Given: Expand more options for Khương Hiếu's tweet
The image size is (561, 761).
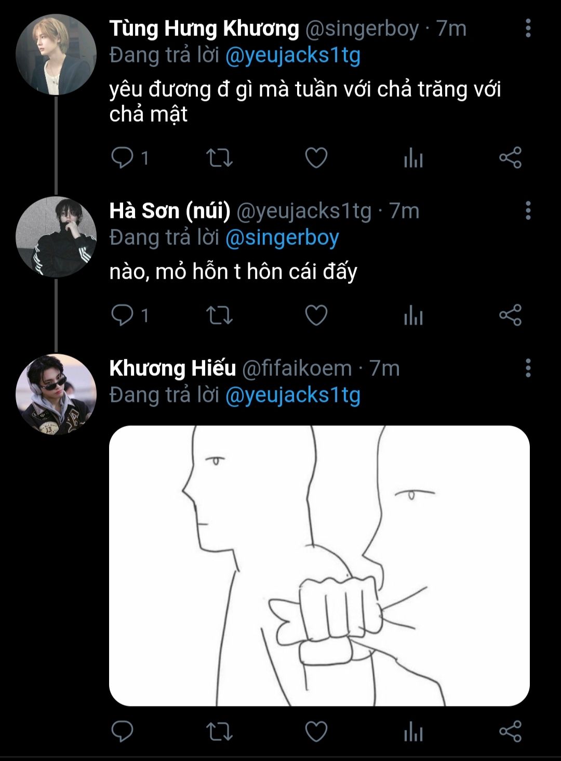Looking at the screenshot, I should tap(528, 368).
